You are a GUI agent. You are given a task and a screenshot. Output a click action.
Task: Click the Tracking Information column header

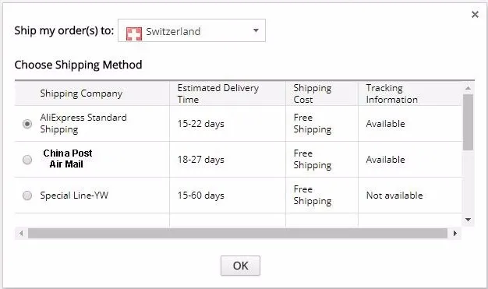[391, 93]
